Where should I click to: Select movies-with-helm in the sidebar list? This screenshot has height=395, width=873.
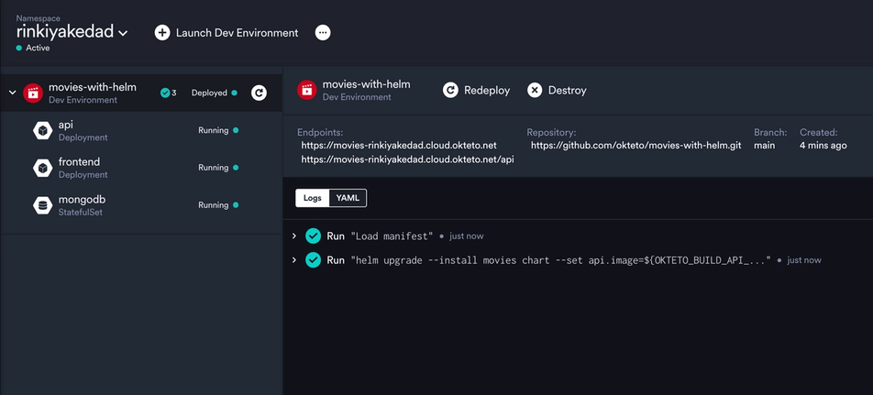click(x=141, y=93)
